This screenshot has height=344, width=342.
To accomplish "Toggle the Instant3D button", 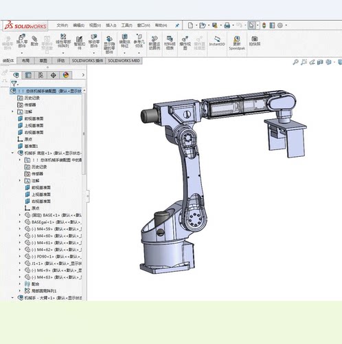I will (217, 41).
